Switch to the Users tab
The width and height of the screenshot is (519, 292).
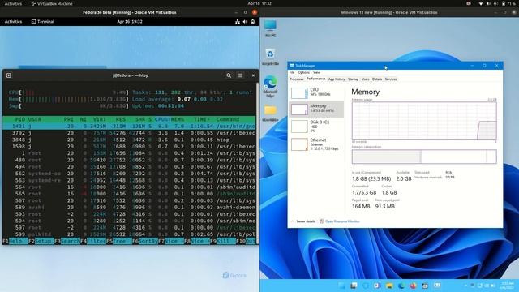pos(366,79)
